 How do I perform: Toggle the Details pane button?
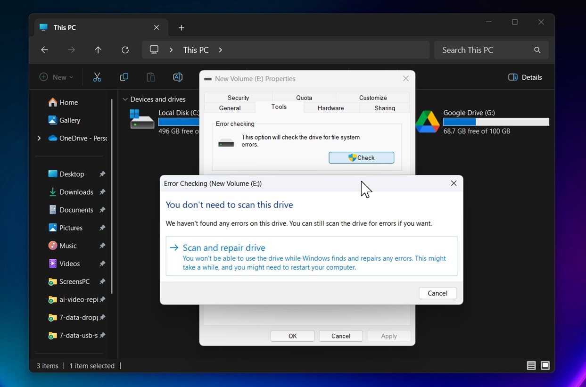[x=525, y=77]
